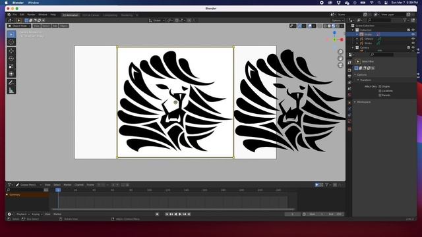The height and width of the screenshot is (237, 422).
Task: Click the viewport Add menu button
Action: (55, 26)
